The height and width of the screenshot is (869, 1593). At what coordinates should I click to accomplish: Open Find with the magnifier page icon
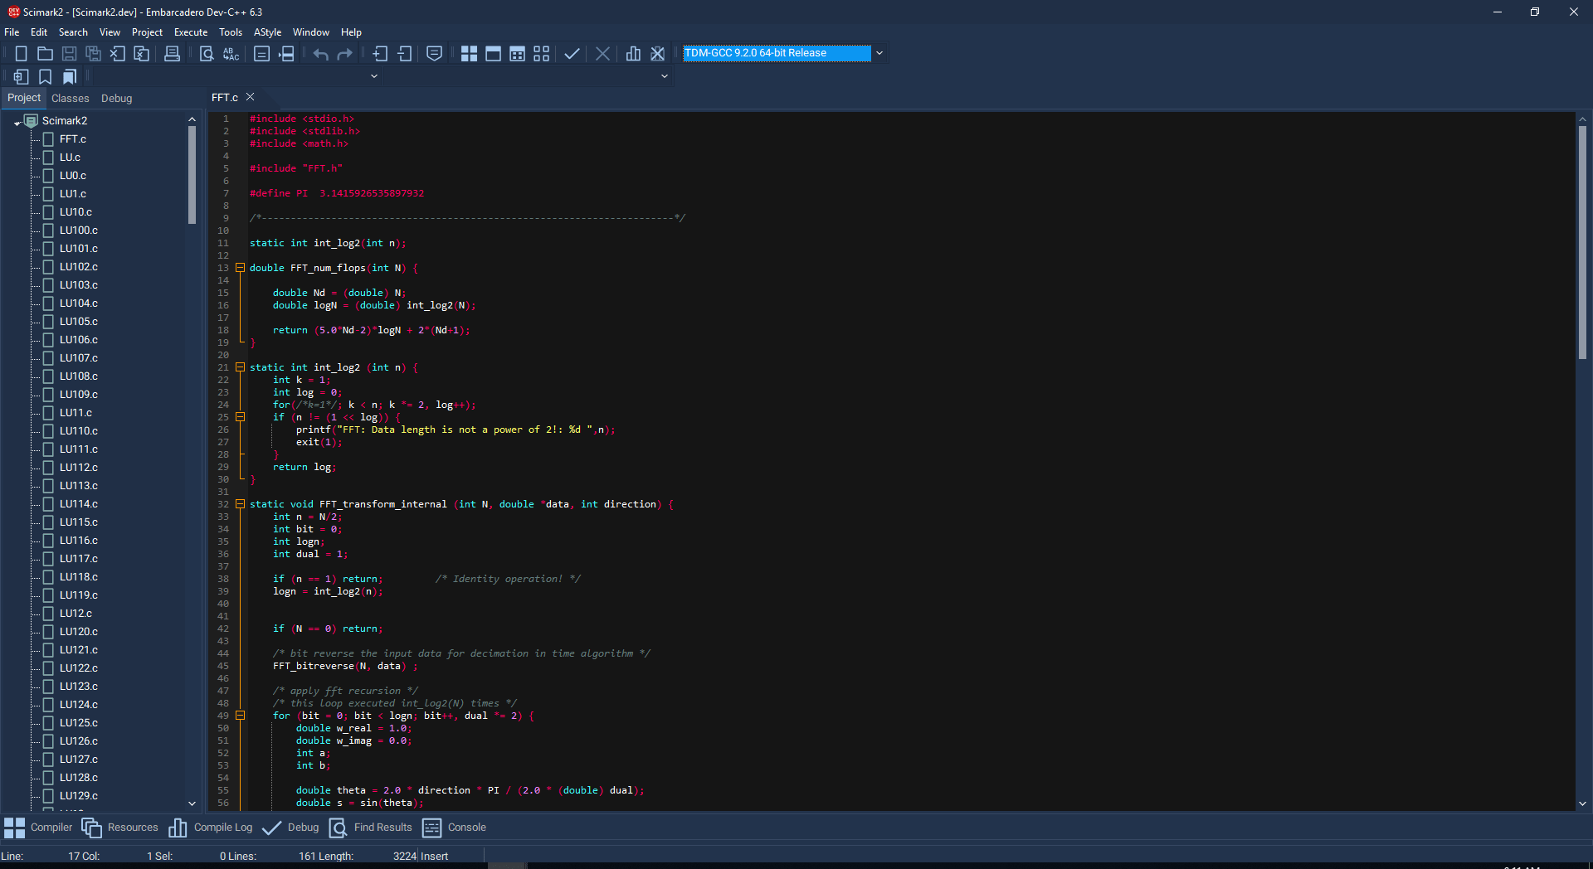tap(207, 53)
